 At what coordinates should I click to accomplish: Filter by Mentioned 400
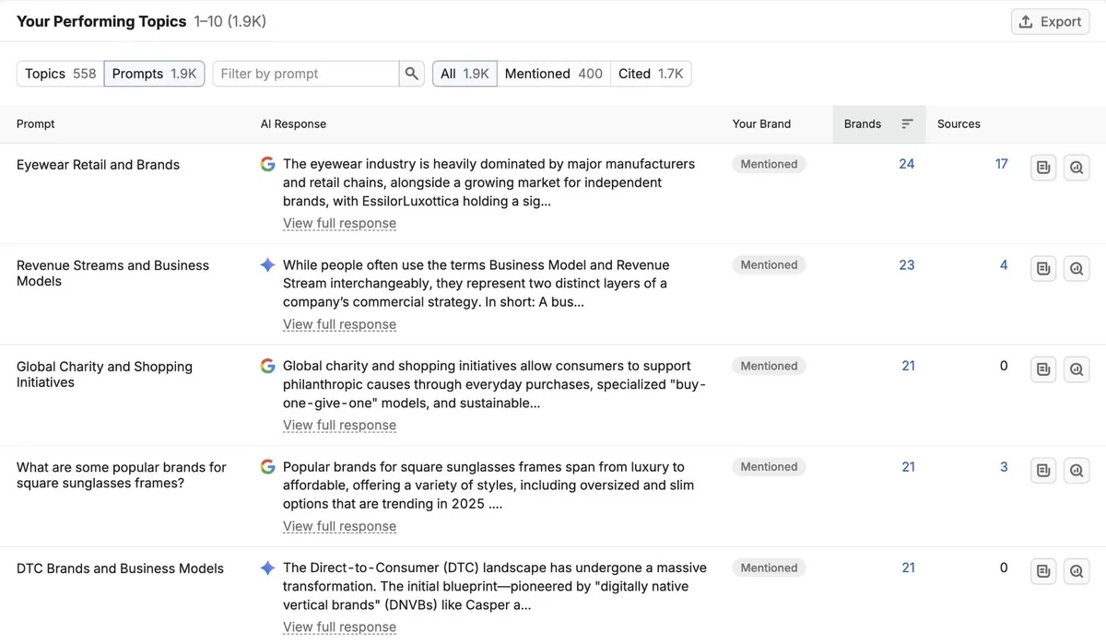pos(553,74)
